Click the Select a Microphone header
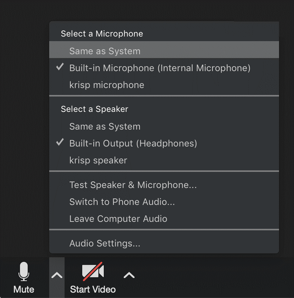Screen dimensions: 294x298 tap(102, 34)
